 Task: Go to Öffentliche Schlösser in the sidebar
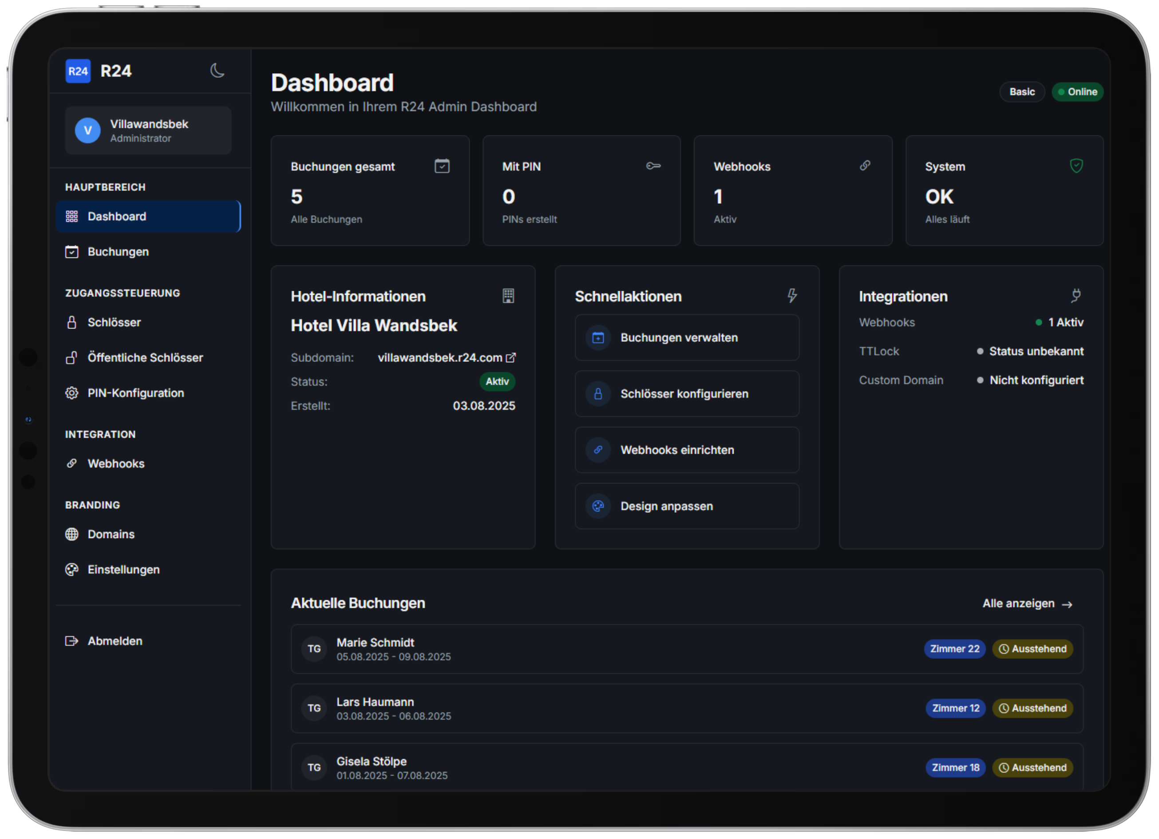(x=145, y=358)
